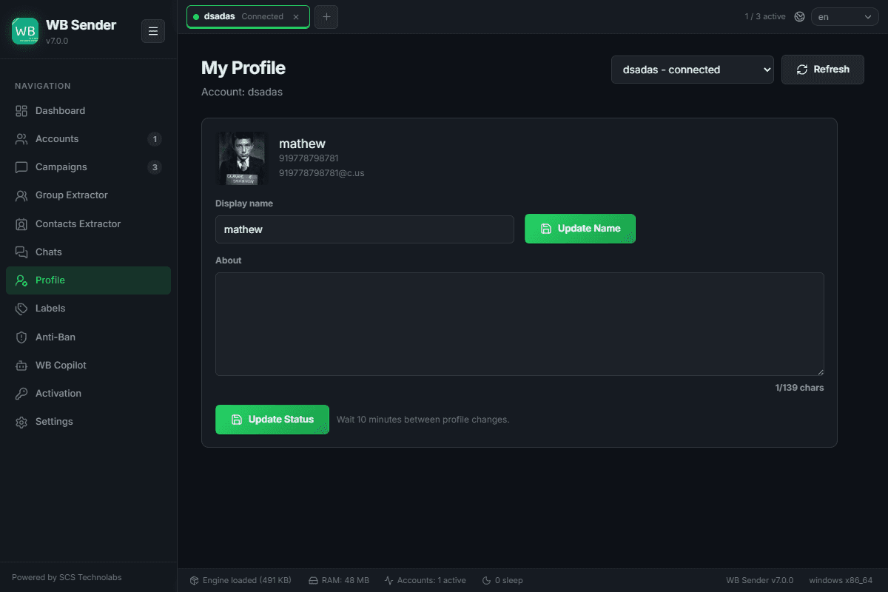This screenshot has width=888, height=592.
Task: Click the save icon on Update Status
Action: pyautogui.click(x=237, y=420)
